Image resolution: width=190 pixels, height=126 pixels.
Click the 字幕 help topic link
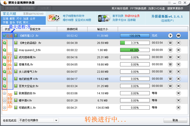click(x=5, y=22)
